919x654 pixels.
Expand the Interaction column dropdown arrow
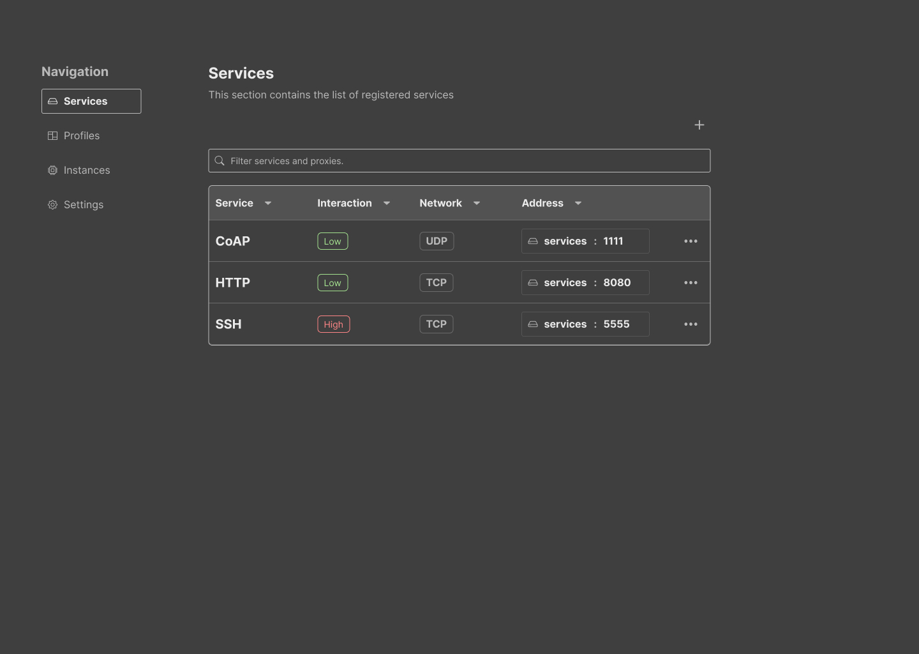[387, 204]
